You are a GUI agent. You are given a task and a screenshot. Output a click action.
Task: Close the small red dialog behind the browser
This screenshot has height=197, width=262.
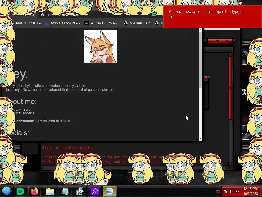point(206,78)
